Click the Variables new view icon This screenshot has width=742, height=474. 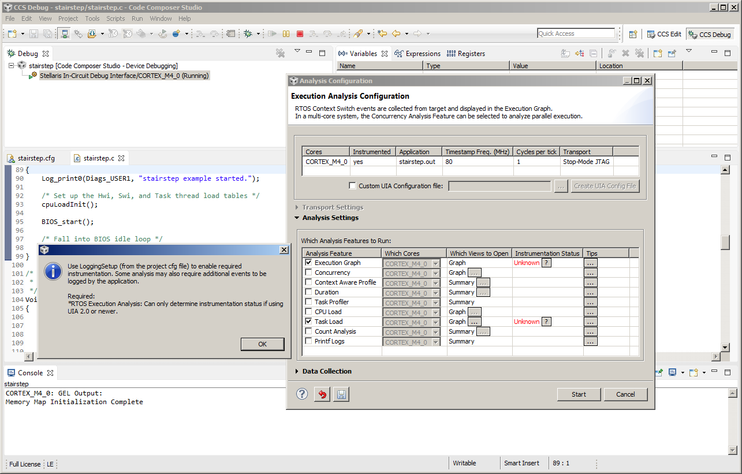pos(658,54)
